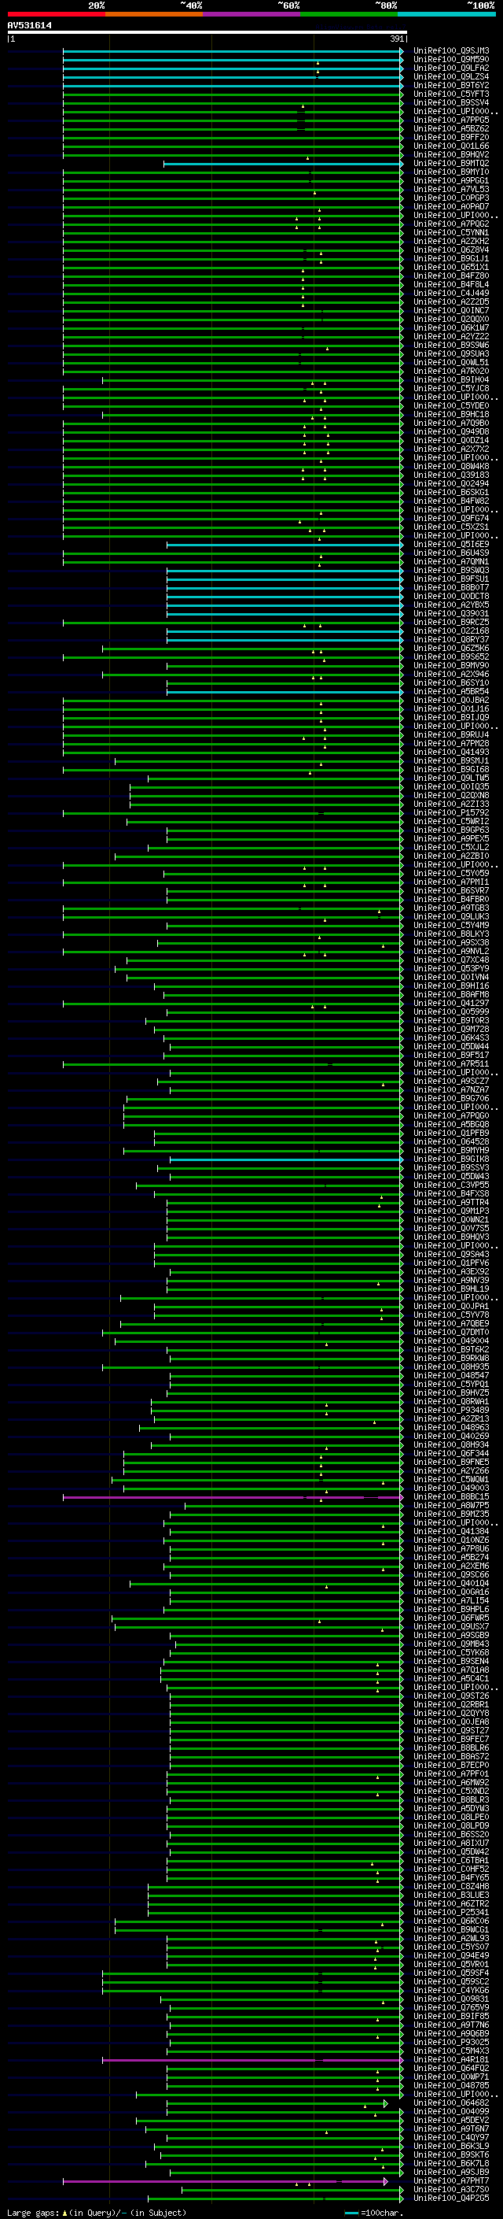Select the UniRef100_Q01L66 label
The image size is (503, 2219).
[451, 146]
